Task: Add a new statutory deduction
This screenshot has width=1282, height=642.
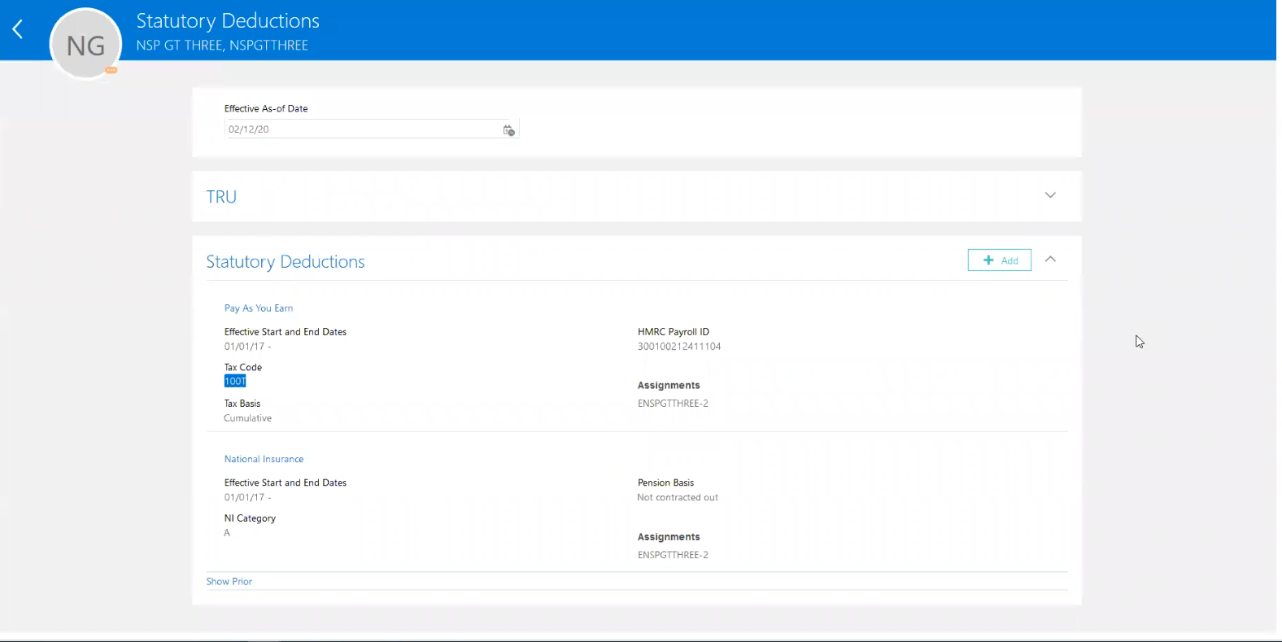Action: click(999, 260)
